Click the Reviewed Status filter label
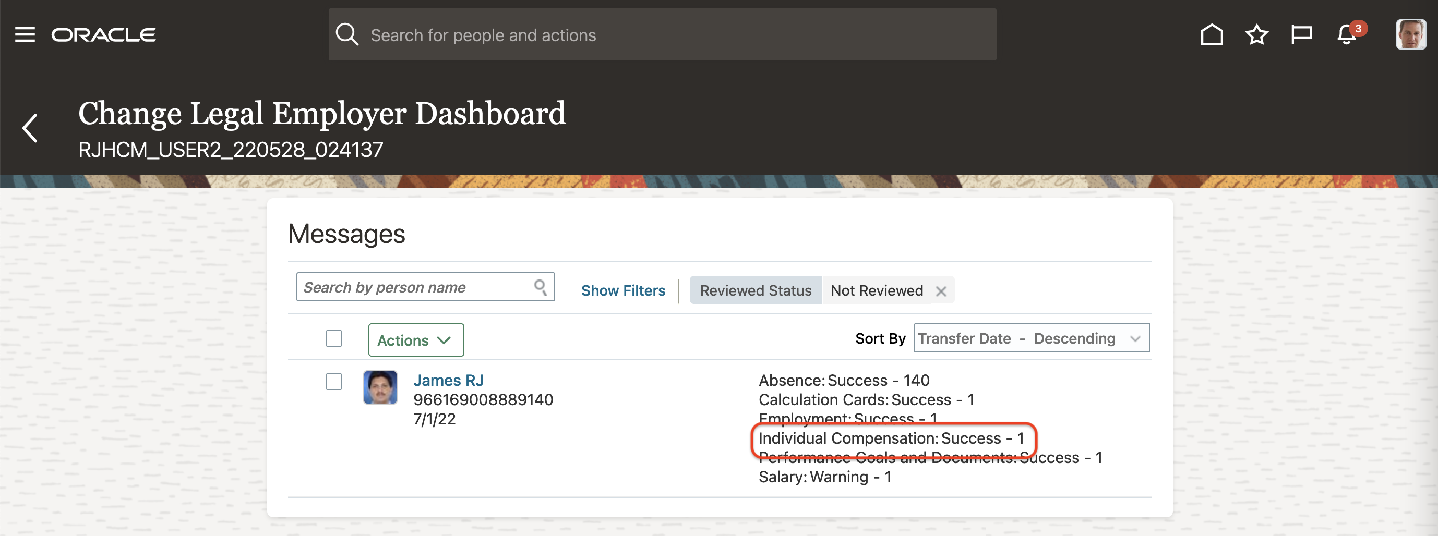Image resolution: width=1438 pixels, height=536 pixels. point(756,290)
